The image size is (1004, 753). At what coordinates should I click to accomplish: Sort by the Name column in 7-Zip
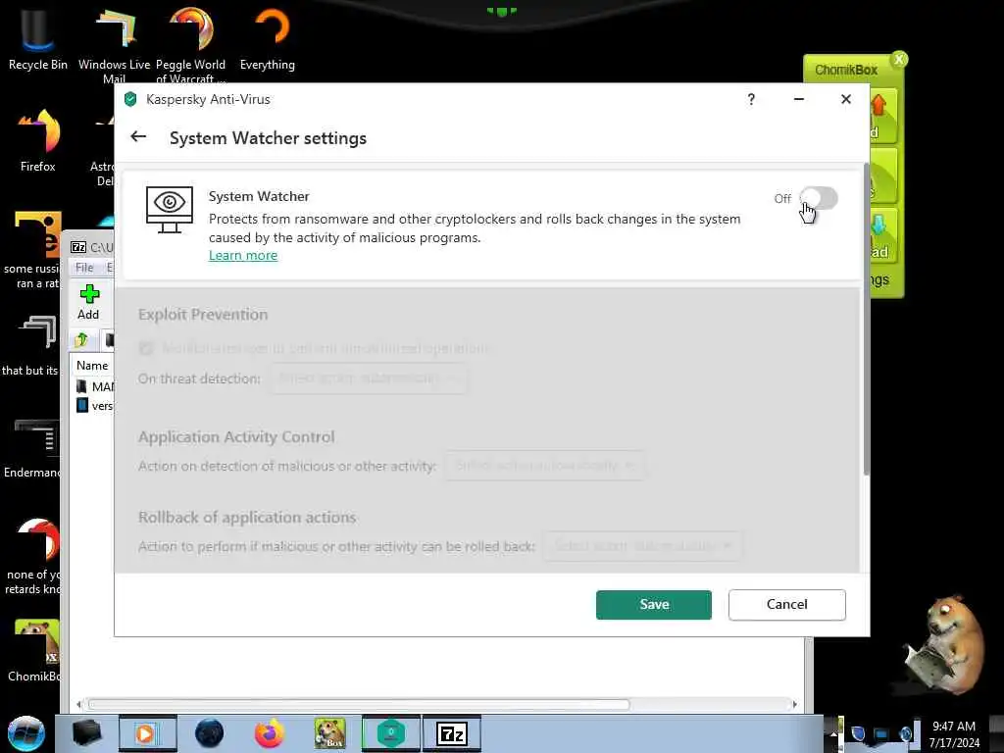(x=93, y=366)
